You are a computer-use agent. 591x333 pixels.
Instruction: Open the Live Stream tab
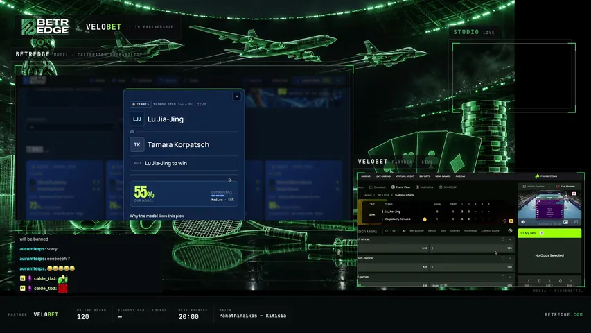[566, 186]
